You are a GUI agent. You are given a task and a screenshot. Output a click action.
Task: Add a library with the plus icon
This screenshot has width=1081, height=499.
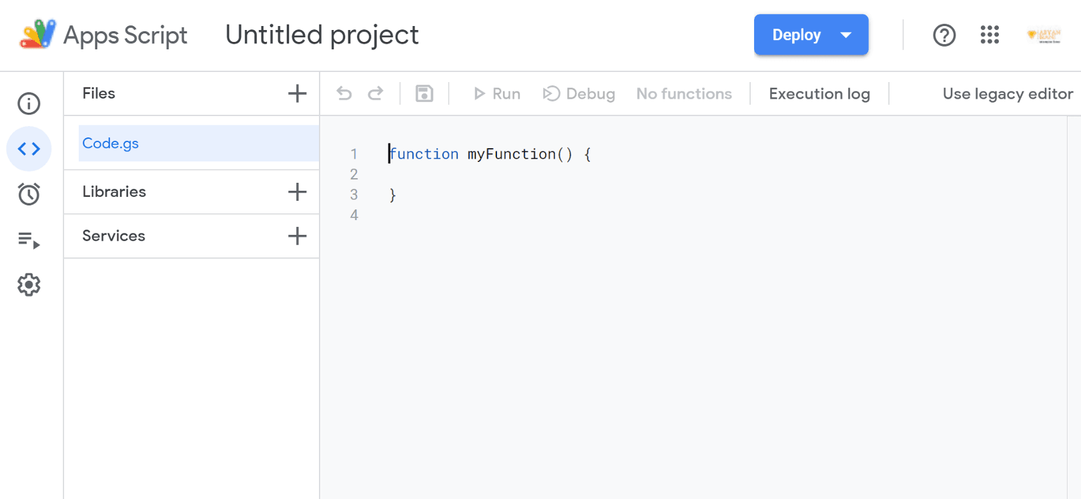tap(297, 192)
